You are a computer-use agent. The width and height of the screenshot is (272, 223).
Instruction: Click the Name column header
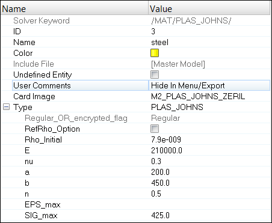click(x=75, y=8)
